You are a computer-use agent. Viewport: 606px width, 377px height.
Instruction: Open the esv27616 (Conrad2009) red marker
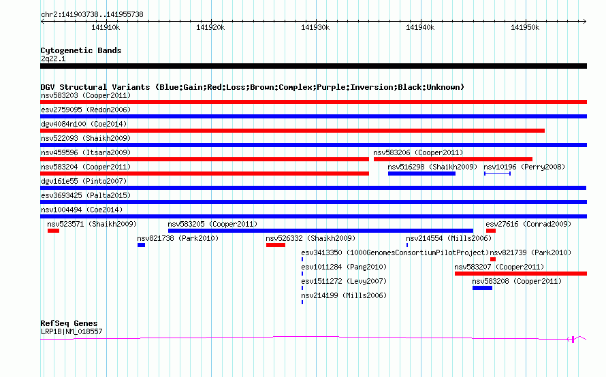click(x=491, y=231)
